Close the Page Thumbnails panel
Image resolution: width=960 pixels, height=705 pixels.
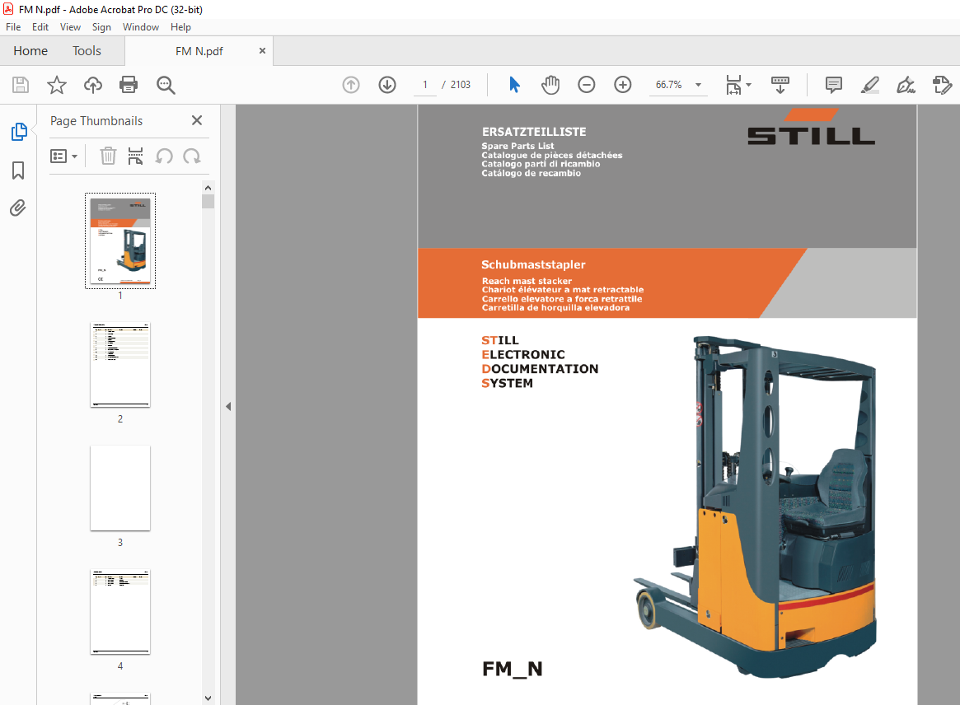(196, 120)
